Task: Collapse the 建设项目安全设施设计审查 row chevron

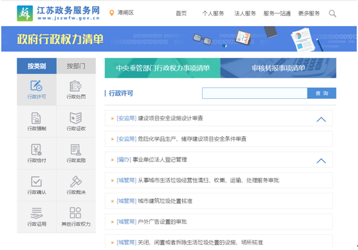Action: (321, 119)
